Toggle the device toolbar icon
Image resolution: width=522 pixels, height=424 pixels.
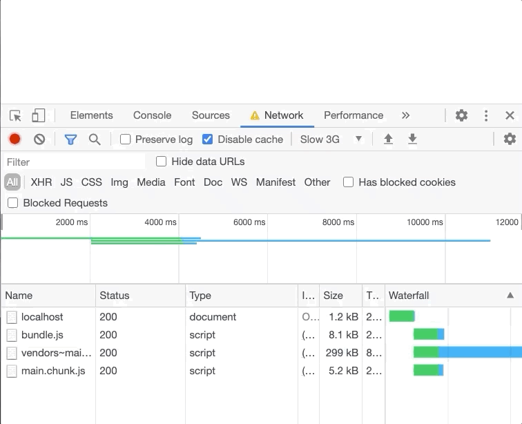pos(39,115)
